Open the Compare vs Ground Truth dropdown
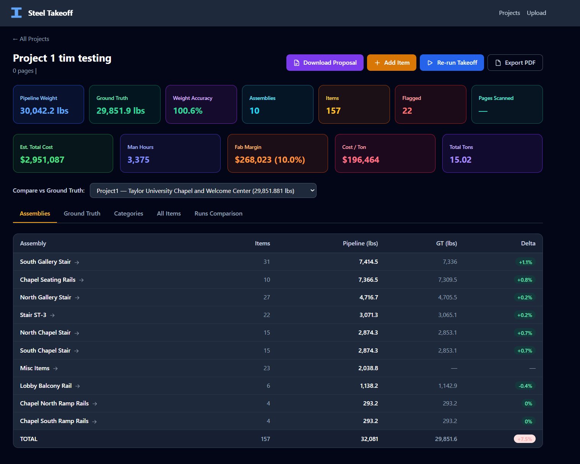 pyautogui.click(x=203, y=191)
